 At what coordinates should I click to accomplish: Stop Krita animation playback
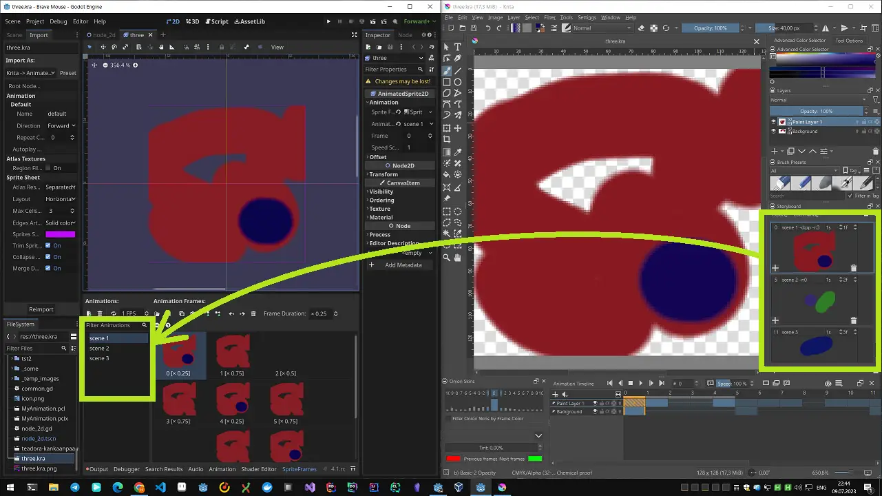630,383
